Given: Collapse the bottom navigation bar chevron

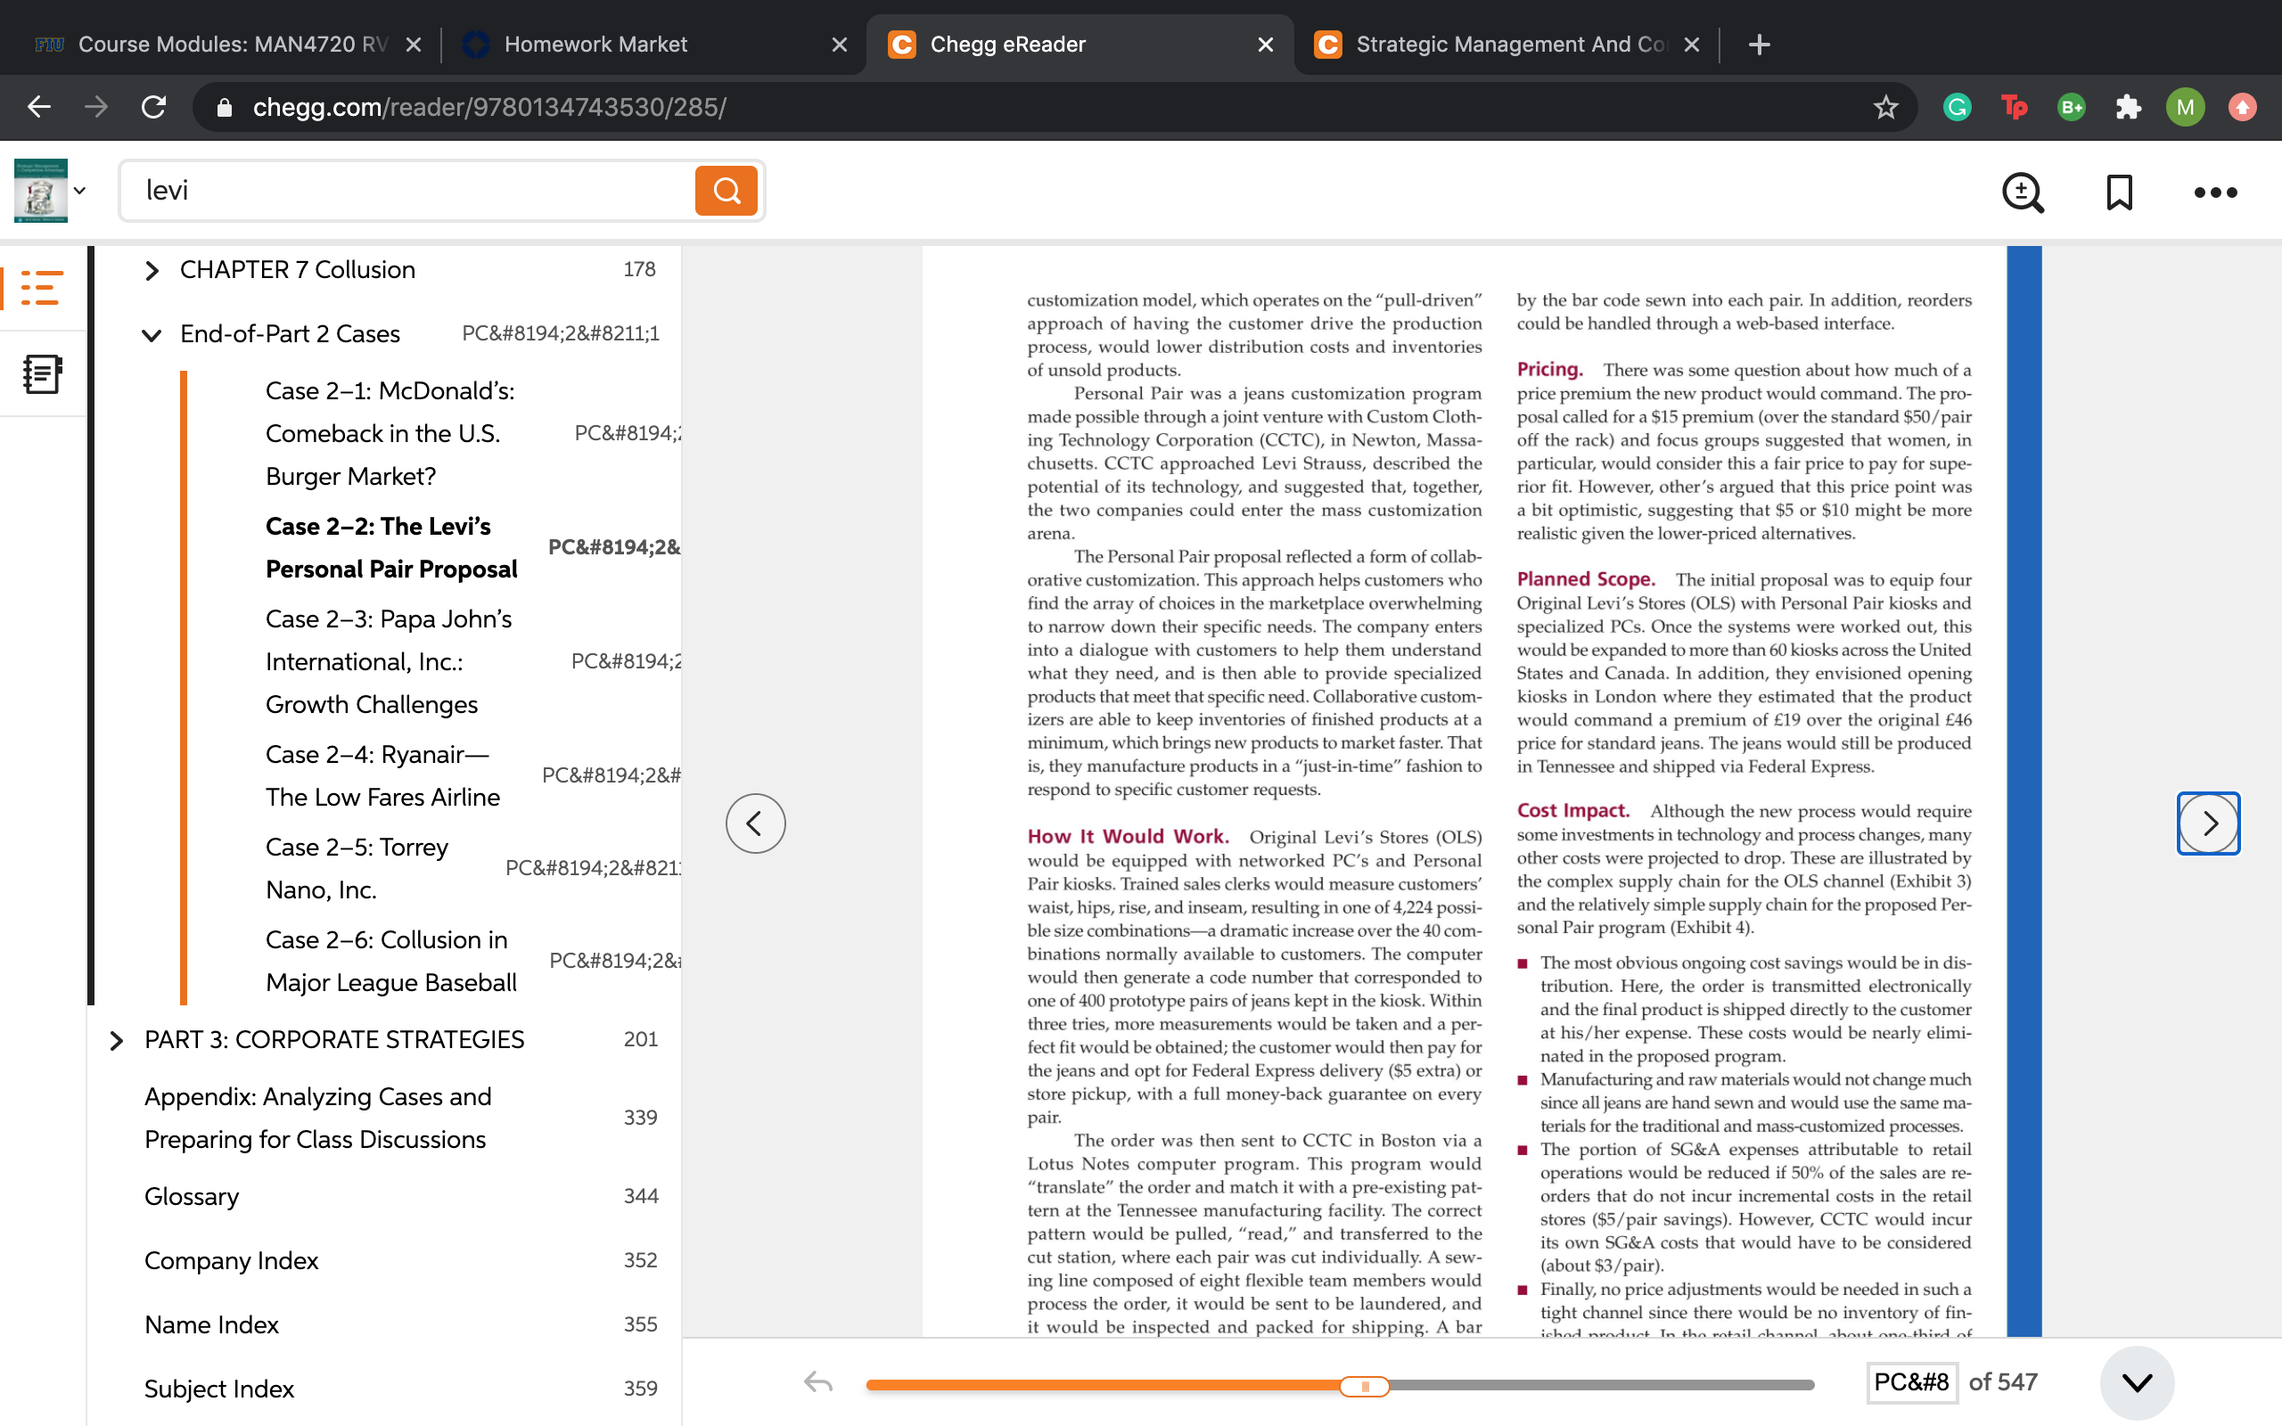Looking at the screenshot, I should click(2137, 1382).
